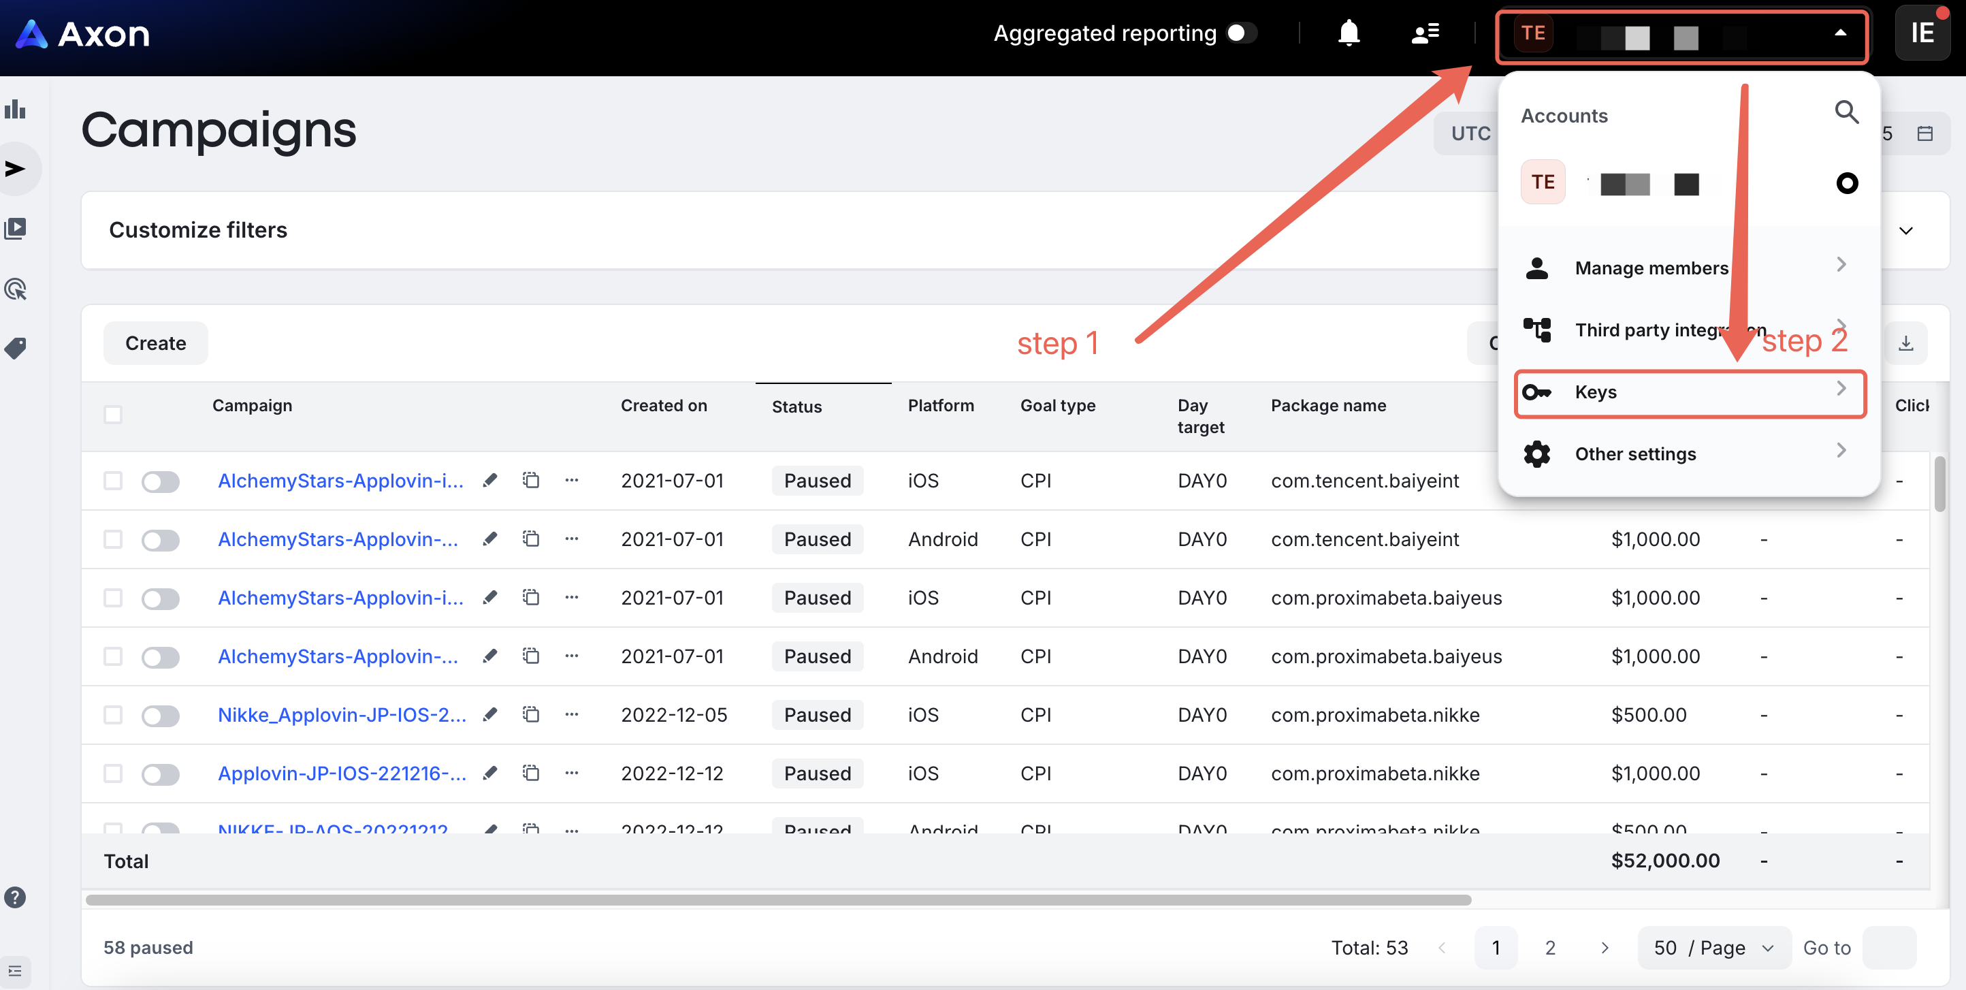Open the creatives video library sidebar icon

point(15,228)
